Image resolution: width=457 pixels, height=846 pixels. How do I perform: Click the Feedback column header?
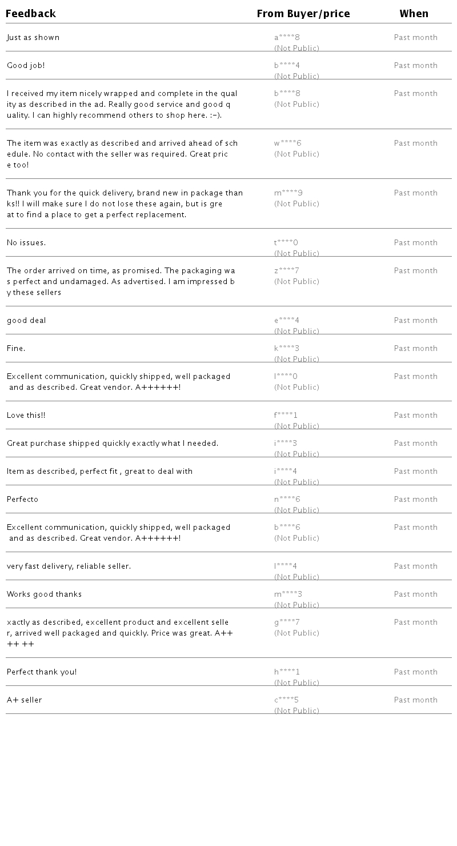point(31,14)
